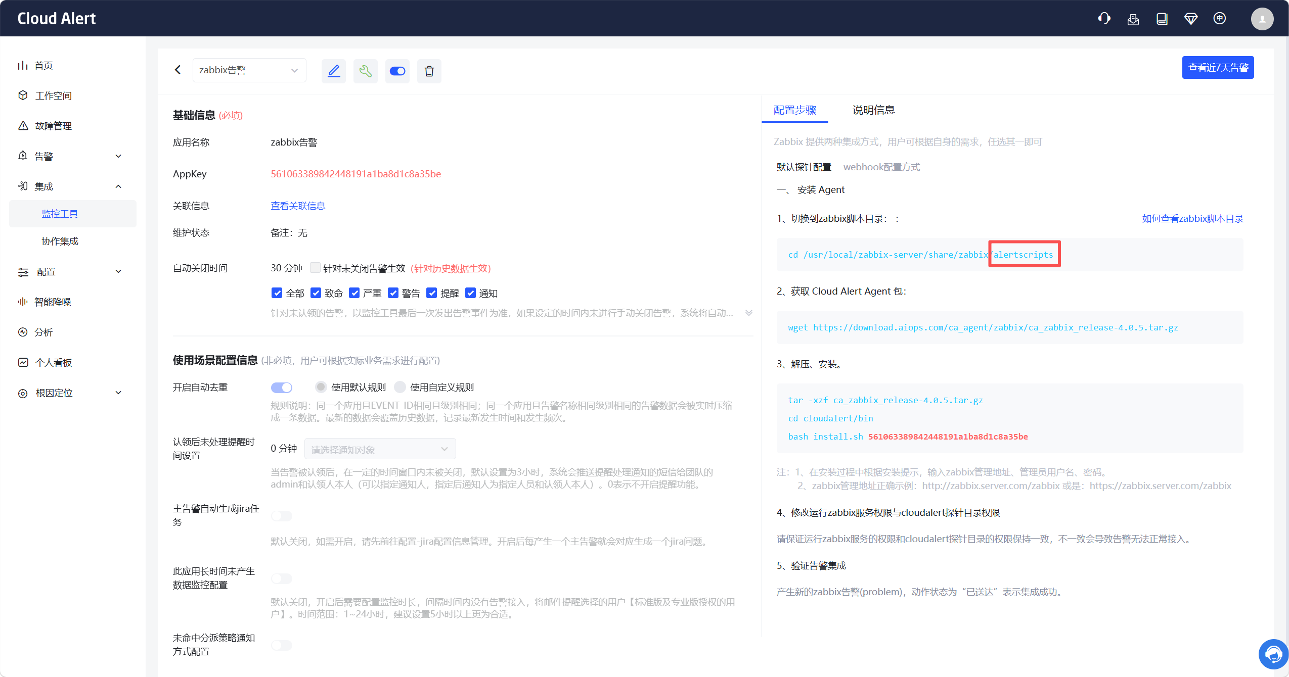Enable 此应用长时间未产生数据监控配置 switch
The height and width of the screenshot is (677, 1289).
pyautogui.click(x=282, y=578)
